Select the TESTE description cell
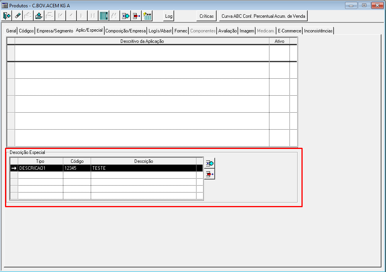 click(144, 168)
